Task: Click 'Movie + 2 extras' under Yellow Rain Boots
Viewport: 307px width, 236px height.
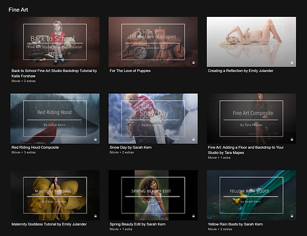Action: tap(220, 229)
